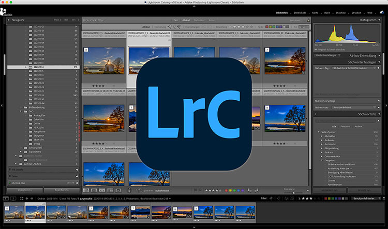Select Metadaten in library filter bar

point(199,20)
